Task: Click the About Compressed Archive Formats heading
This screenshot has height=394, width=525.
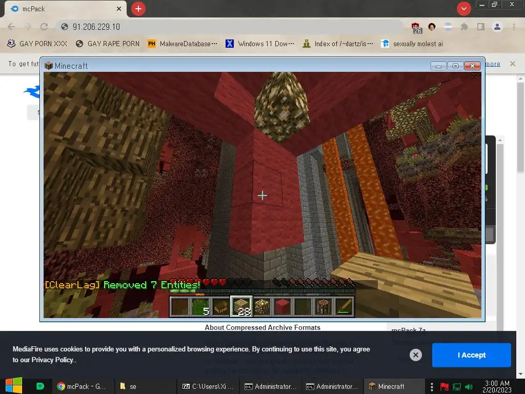Action: [262, 327]
